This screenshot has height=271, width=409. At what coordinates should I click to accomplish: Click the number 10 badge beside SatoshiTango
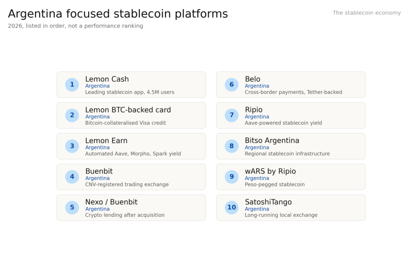pyautogui.click(x=232, y=208)
